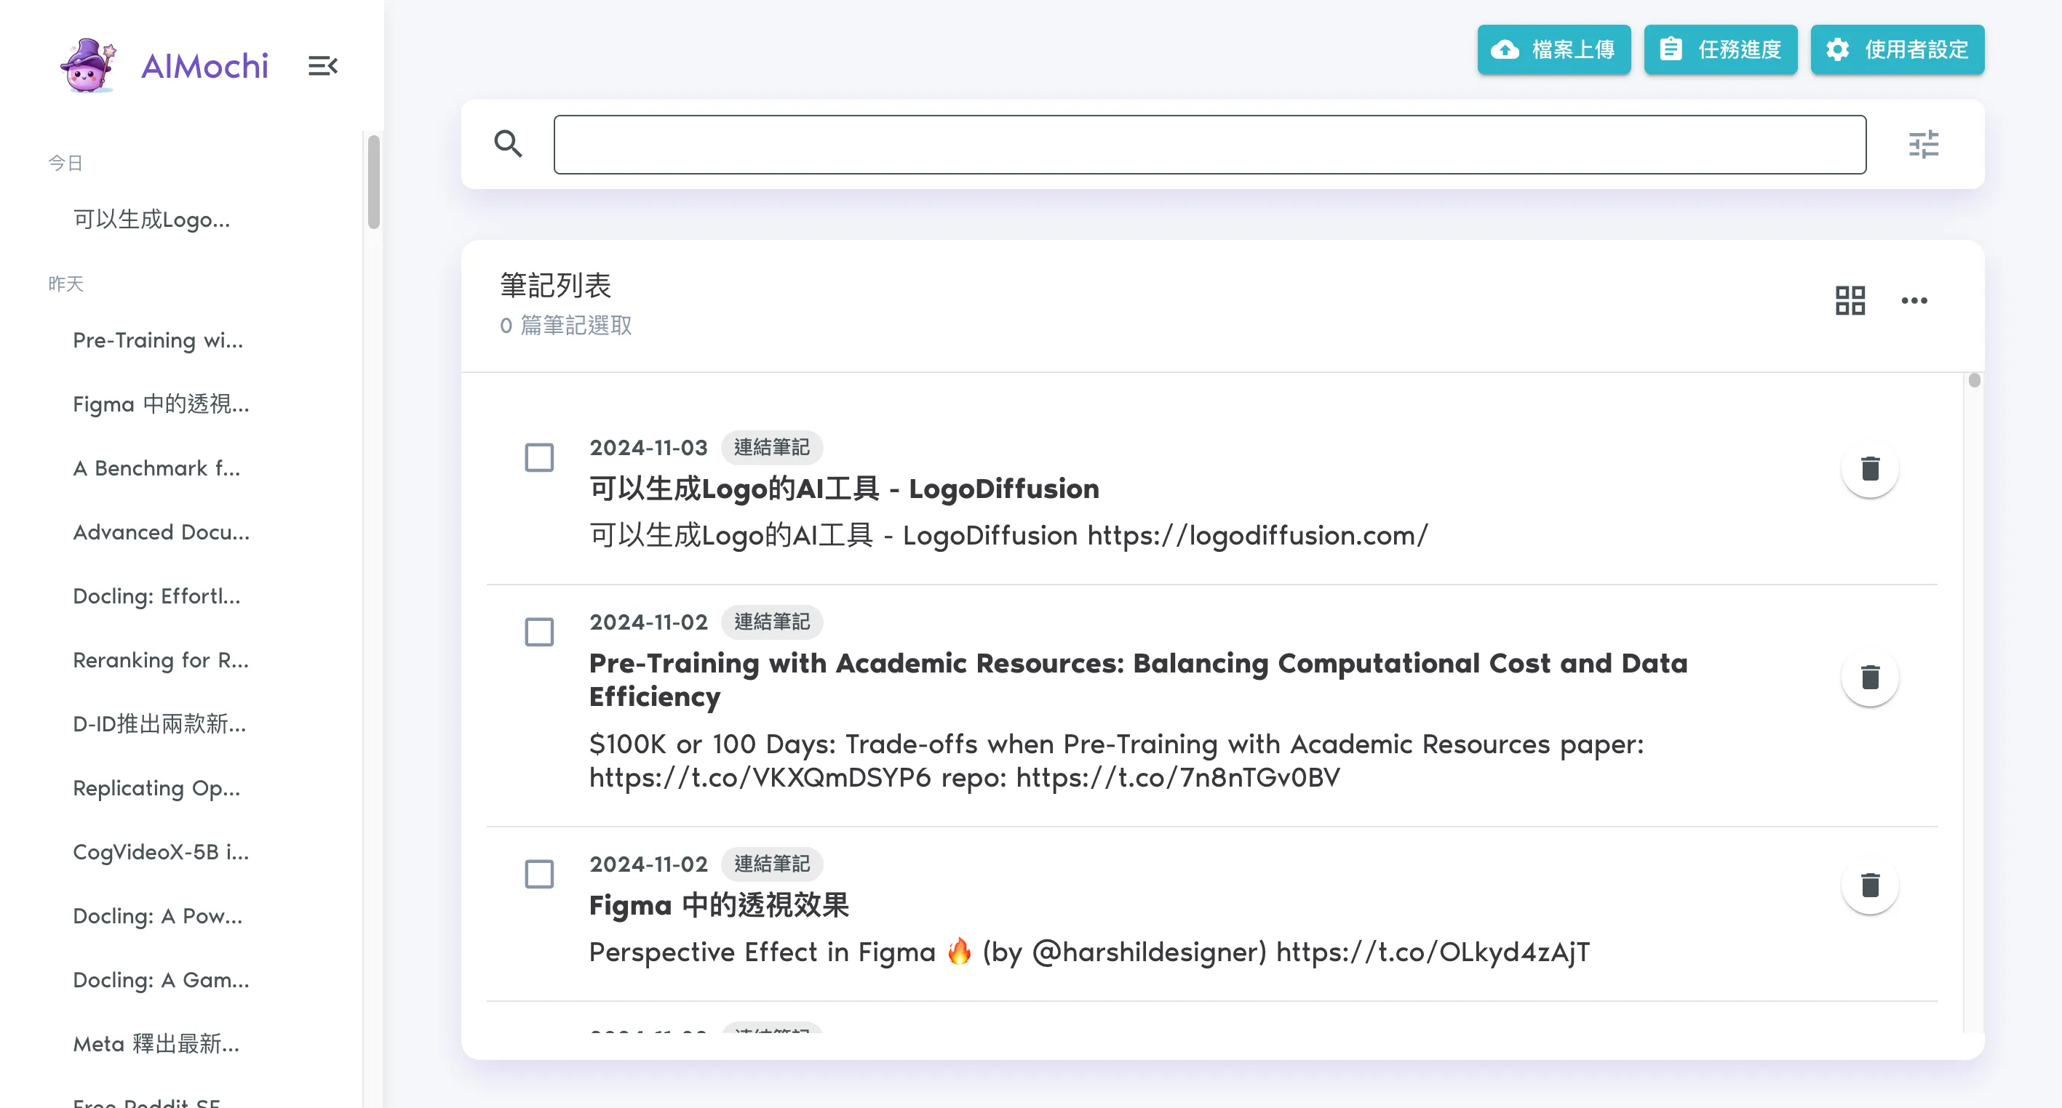Click the magnifier search icon
This screenshot has height=1108, width=2062.
tap(509, 144)
